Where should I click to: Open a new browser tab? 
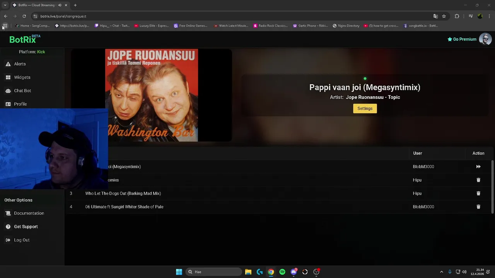tap(75, 5)
